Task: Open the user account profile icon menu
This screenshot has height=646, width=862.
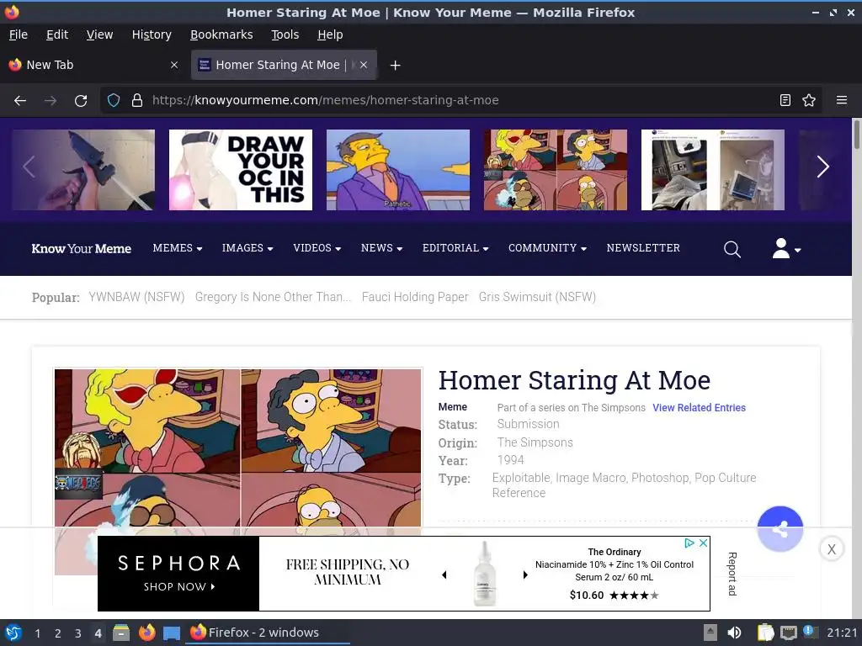Action: (x=786, y=248)
